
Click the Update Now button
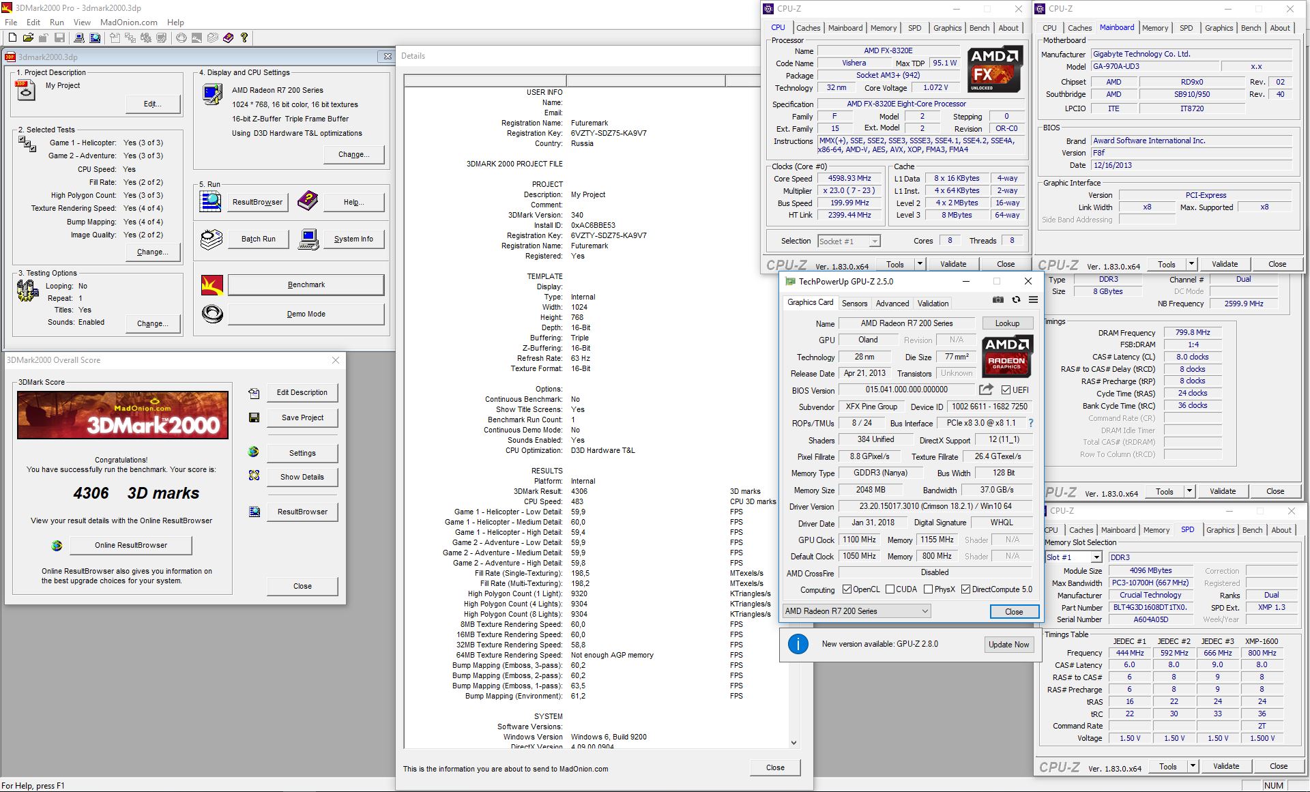tap(1008, 645)
